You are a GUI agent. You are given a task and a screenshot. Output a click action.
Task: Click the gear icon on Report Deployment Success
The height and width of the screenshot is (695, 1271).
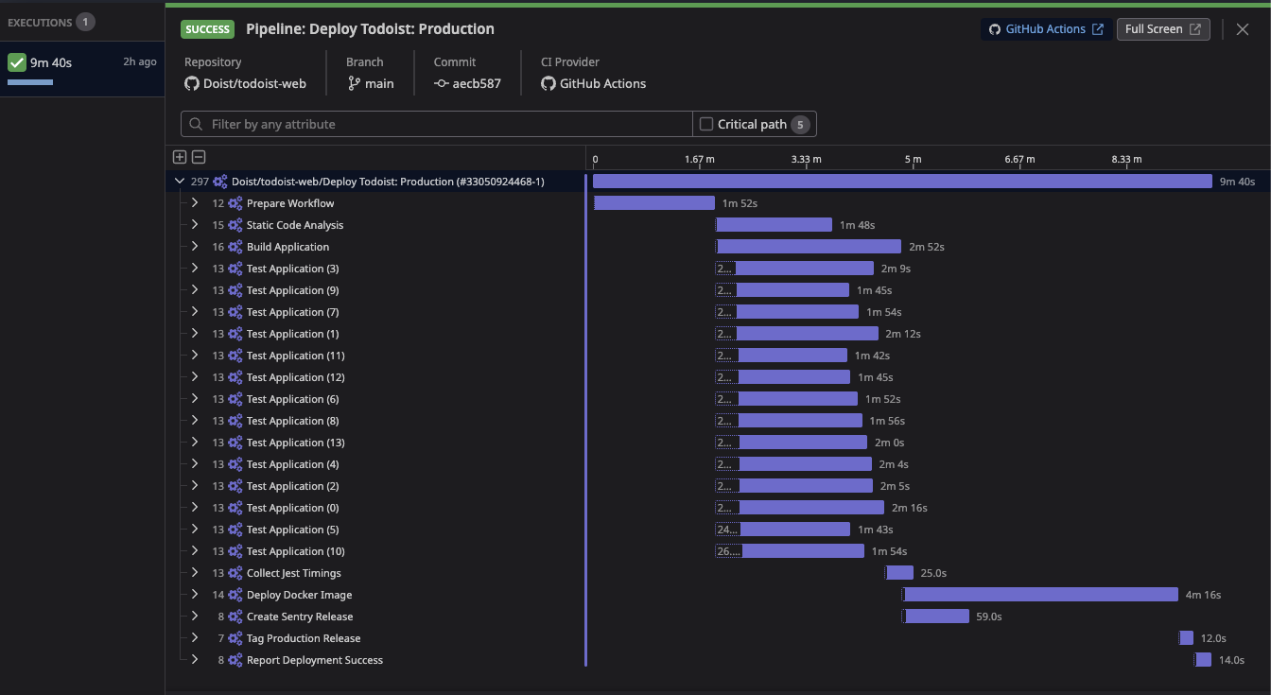point(235,660)
